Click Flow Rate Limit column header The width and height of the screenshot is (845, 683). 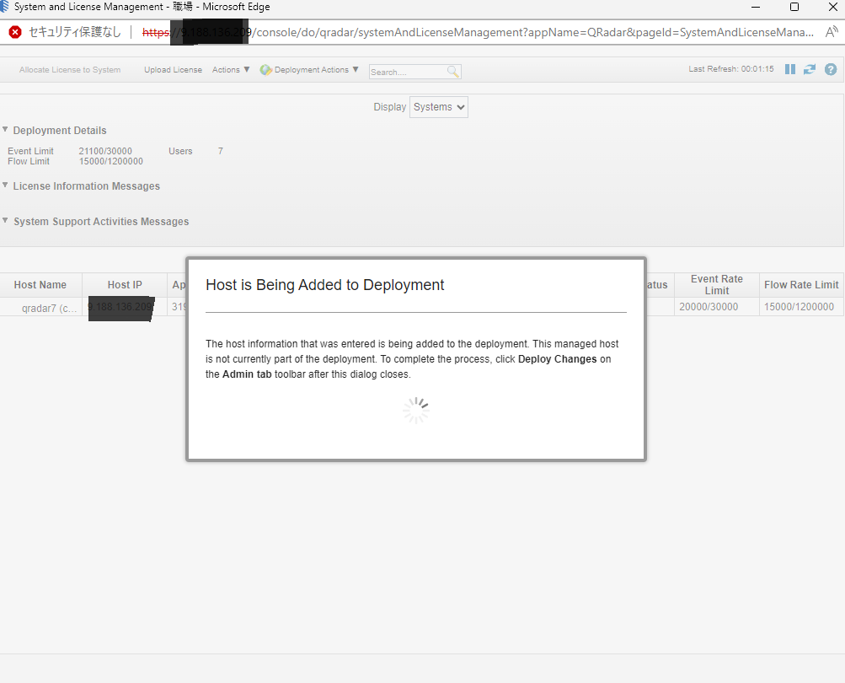point(801,285)
